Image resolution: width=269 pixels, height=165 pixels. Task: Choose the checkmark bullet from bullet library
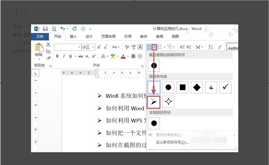(225, 87)
